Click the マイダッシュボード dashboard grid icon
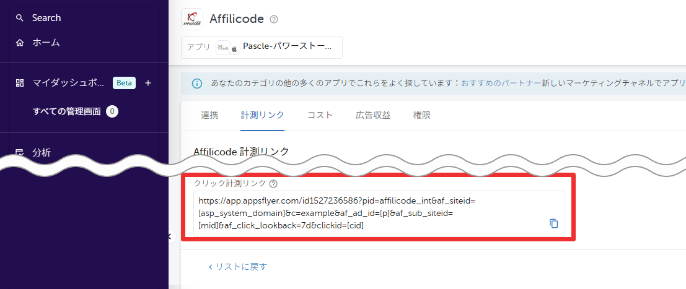The image size is (686, 289). pyautogui.click(x=19, y=83)
